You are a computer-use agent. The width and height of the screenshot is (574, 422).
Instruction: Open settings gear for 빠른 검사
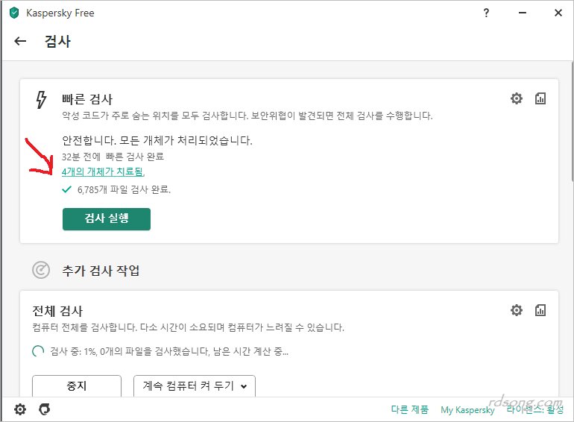click(517, 98)
